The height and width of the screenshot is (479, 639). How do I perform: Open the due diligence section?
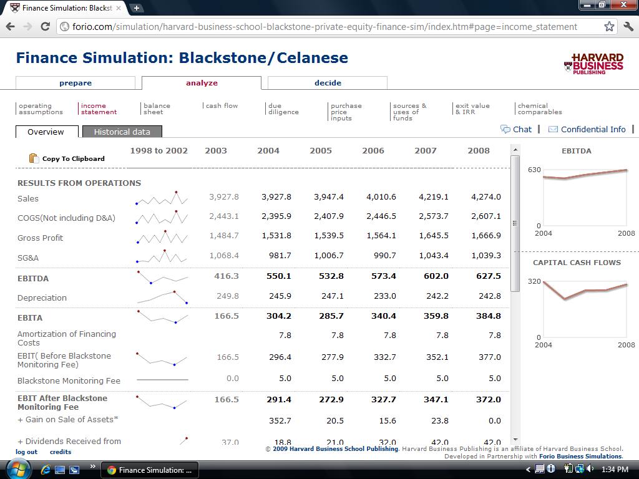pos(283,109)
